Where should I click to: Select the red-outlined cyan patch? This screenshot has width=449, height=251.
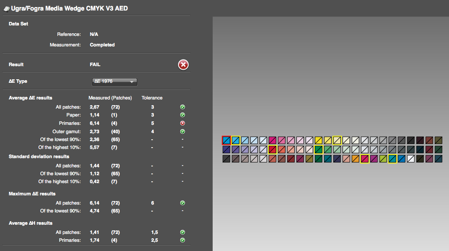click(226, 140)
